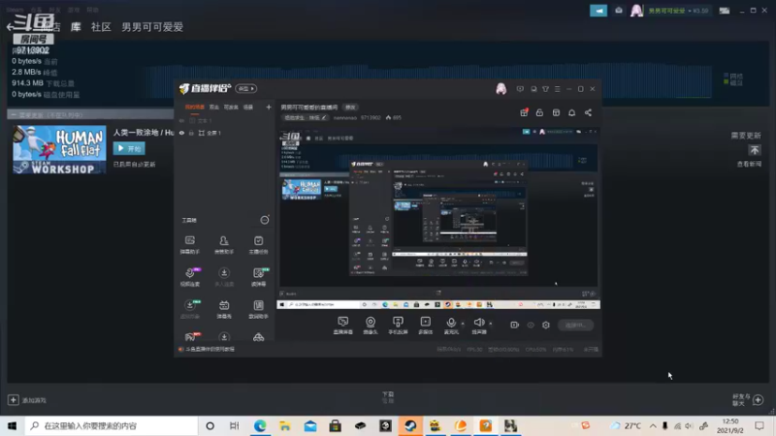
Task: Click 添加游戏 in Steam
Action: point(28,400)
